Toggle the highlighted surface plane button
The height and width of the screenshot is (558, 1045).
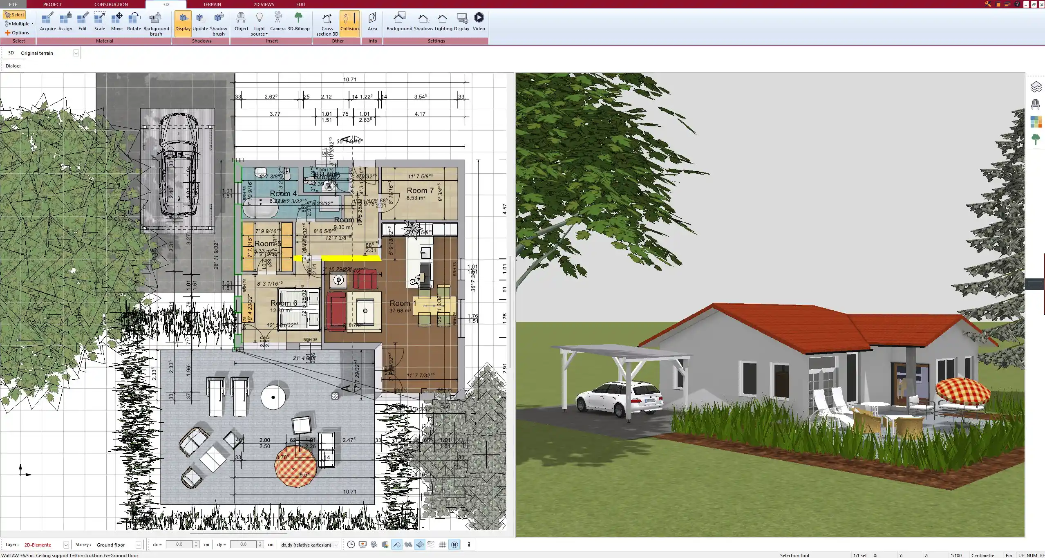420,545
